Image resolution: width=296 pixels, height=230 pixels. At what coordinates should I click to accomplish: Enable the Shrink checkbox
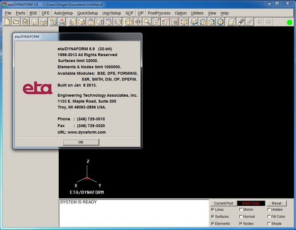240,210
